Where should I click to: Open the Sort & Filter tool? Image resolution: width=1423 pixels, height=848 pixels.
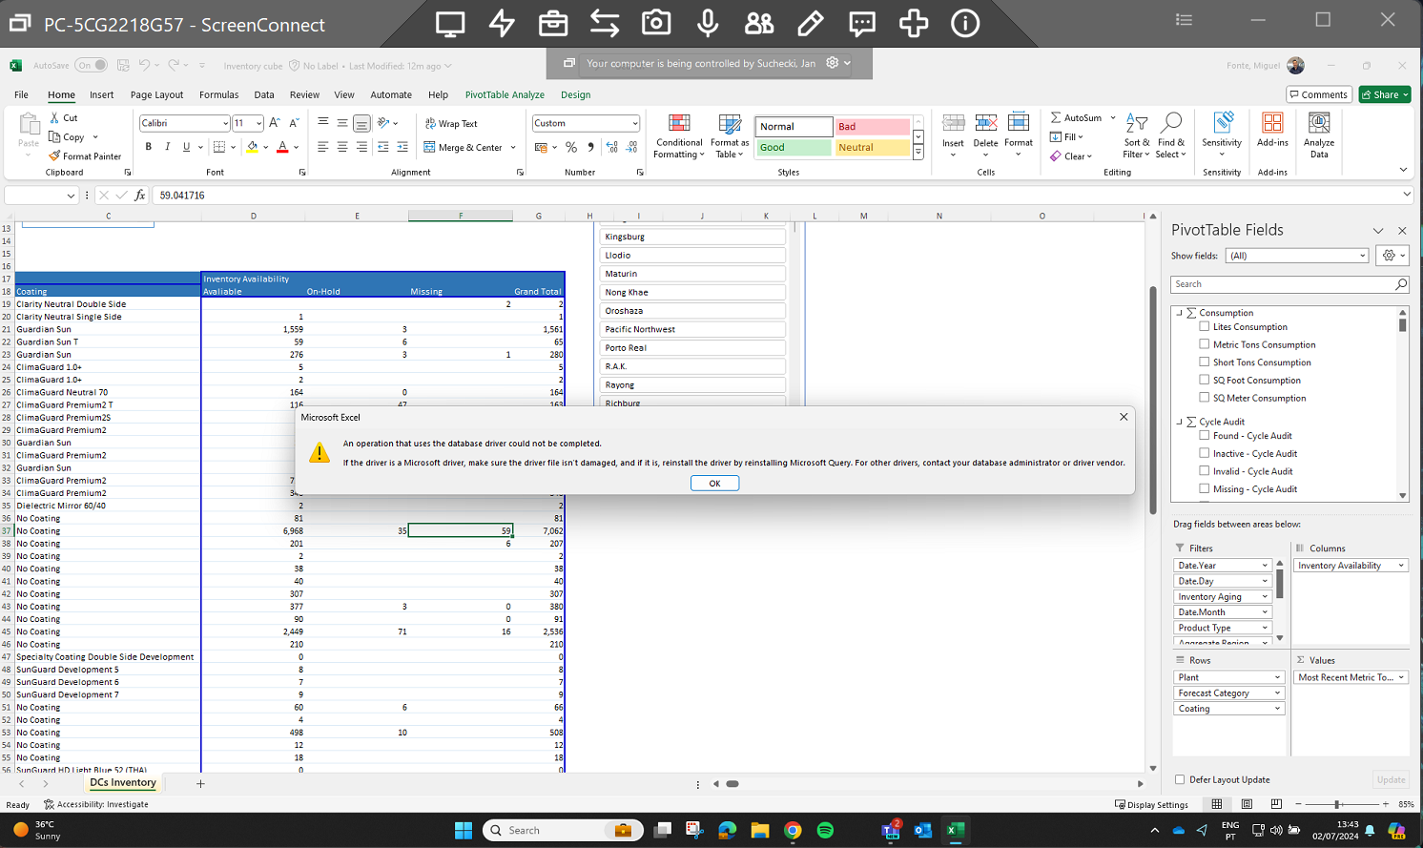1136,135
